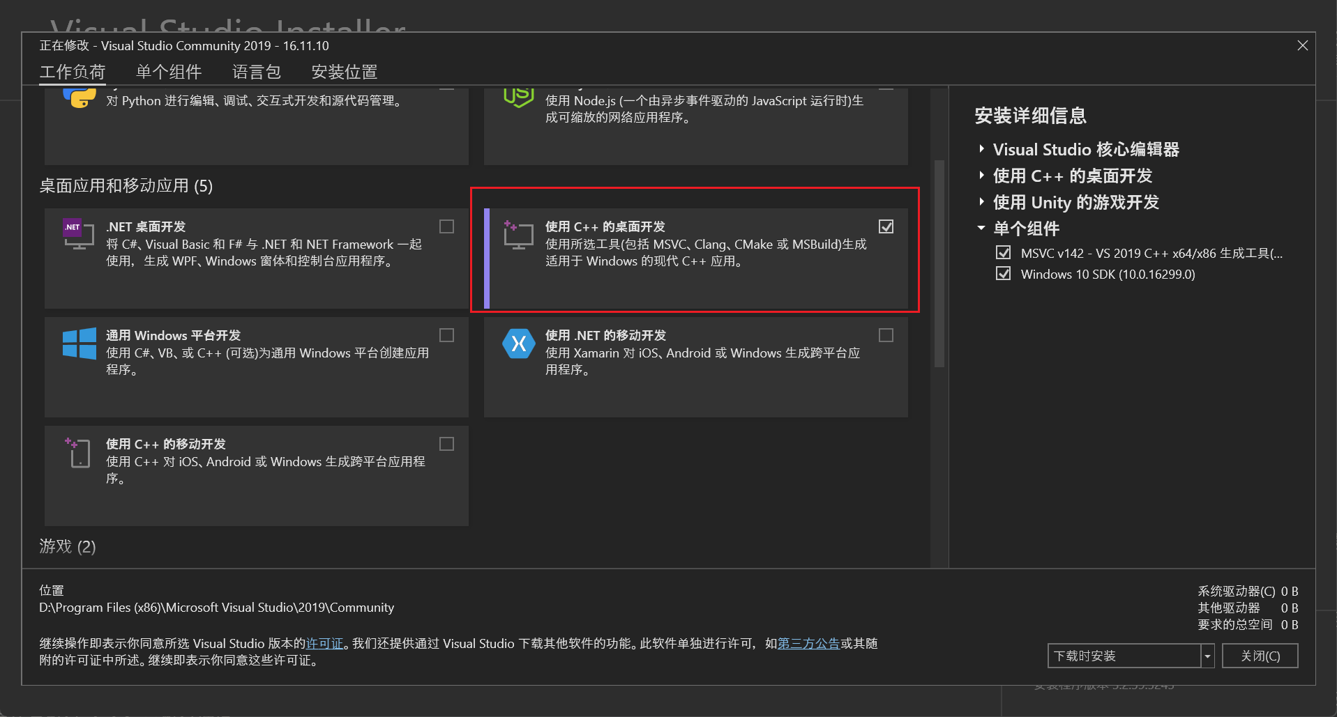Enable the .NET 桌面开发 checkbox
Viewport: 1337px width, 717px height.
446,226
